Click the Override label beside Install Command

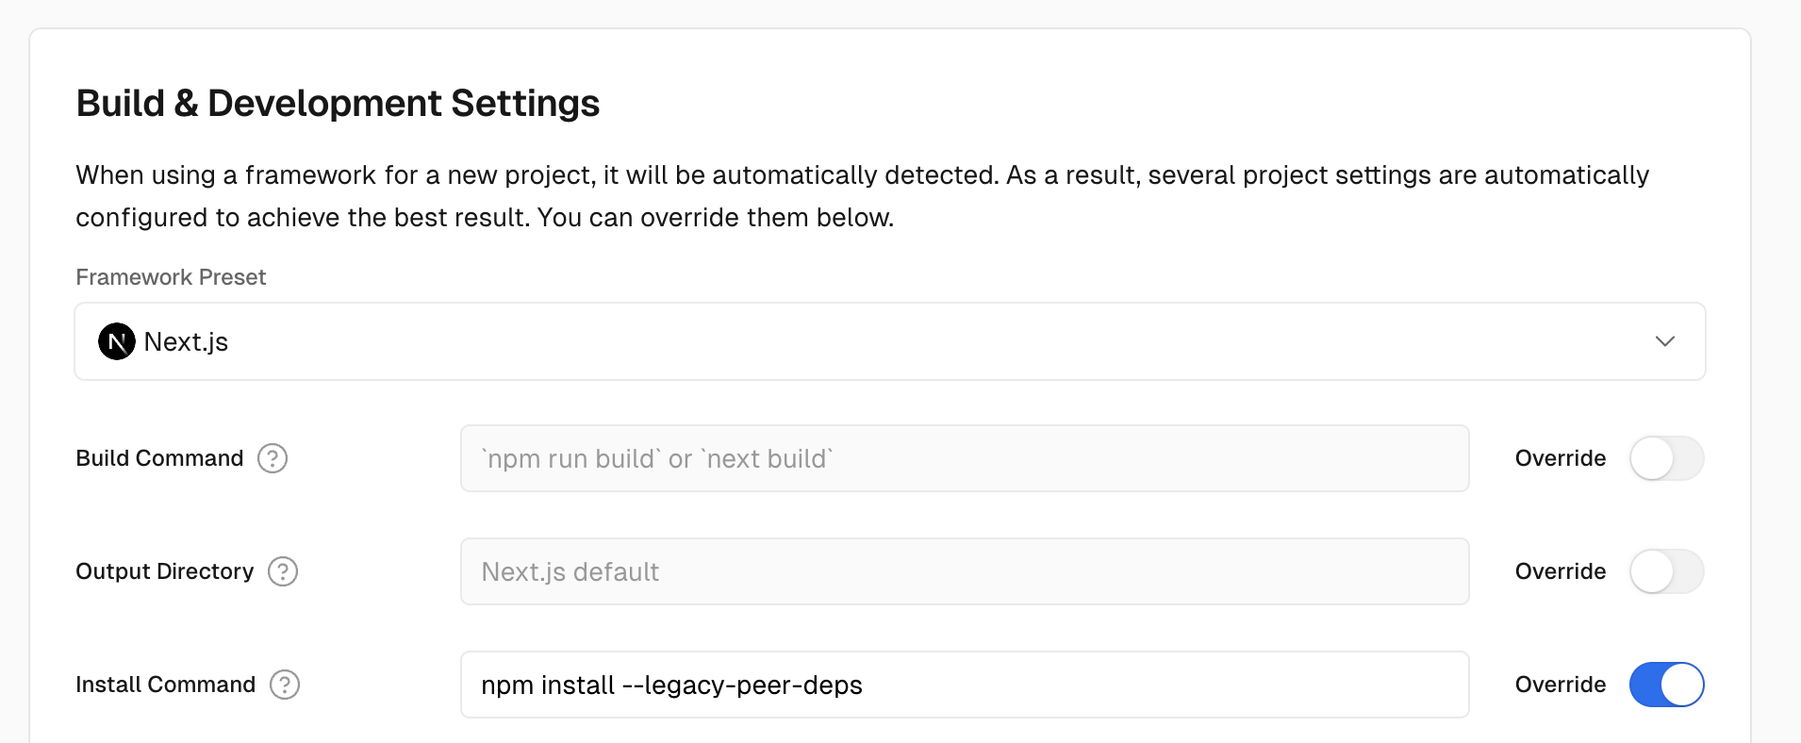[1561, 685]
